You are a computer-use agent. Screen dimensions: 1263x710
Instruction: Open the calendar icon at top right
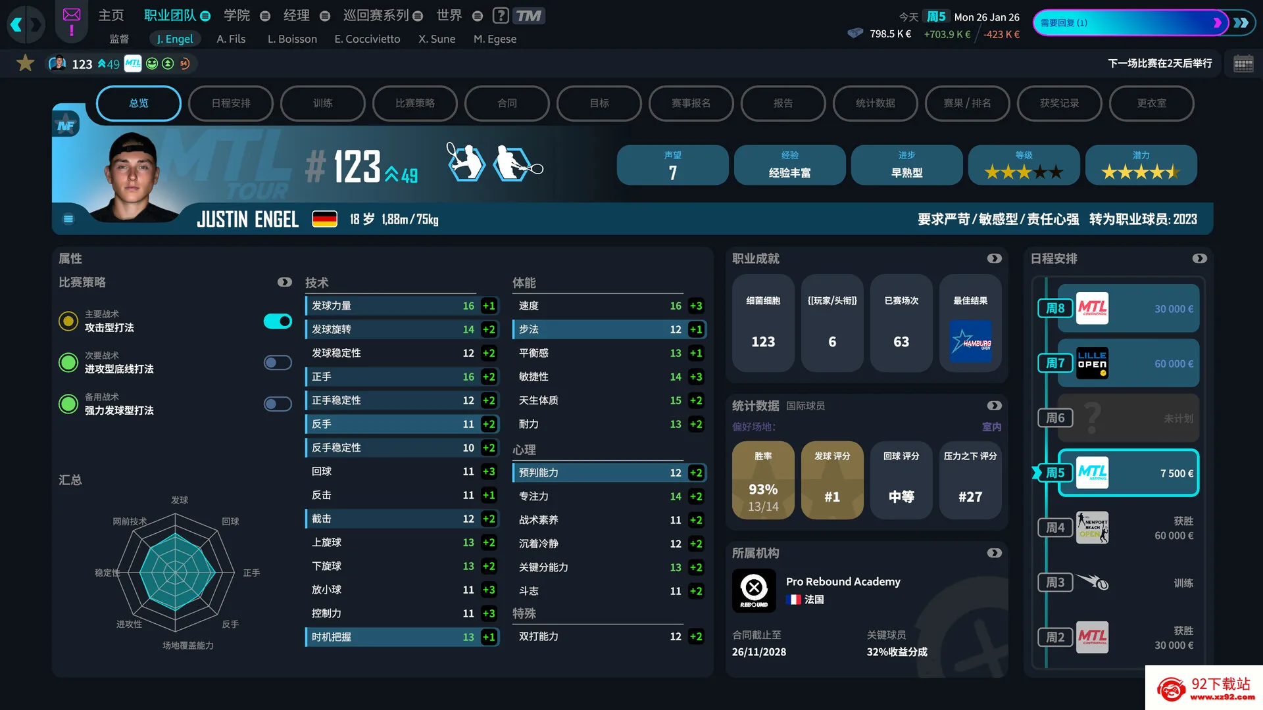pyautogui.click(x=1243, y=64)
